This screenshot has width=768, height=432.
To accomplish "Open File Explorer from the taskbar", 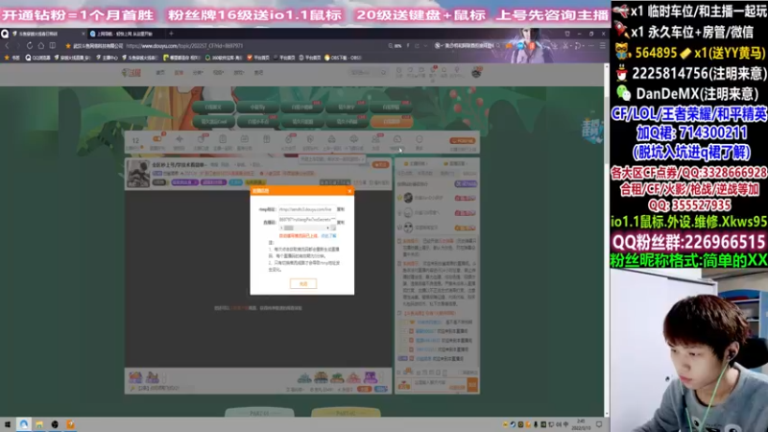I will coord(39,424).
